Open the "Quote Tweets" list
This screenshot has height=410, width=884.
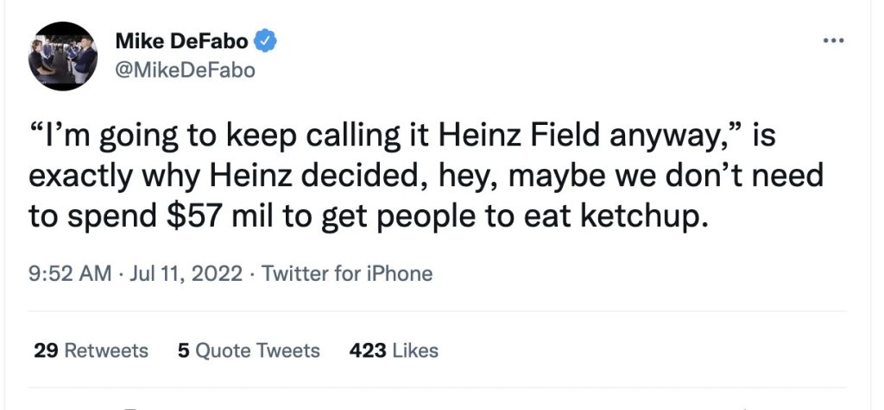point(257,351)
